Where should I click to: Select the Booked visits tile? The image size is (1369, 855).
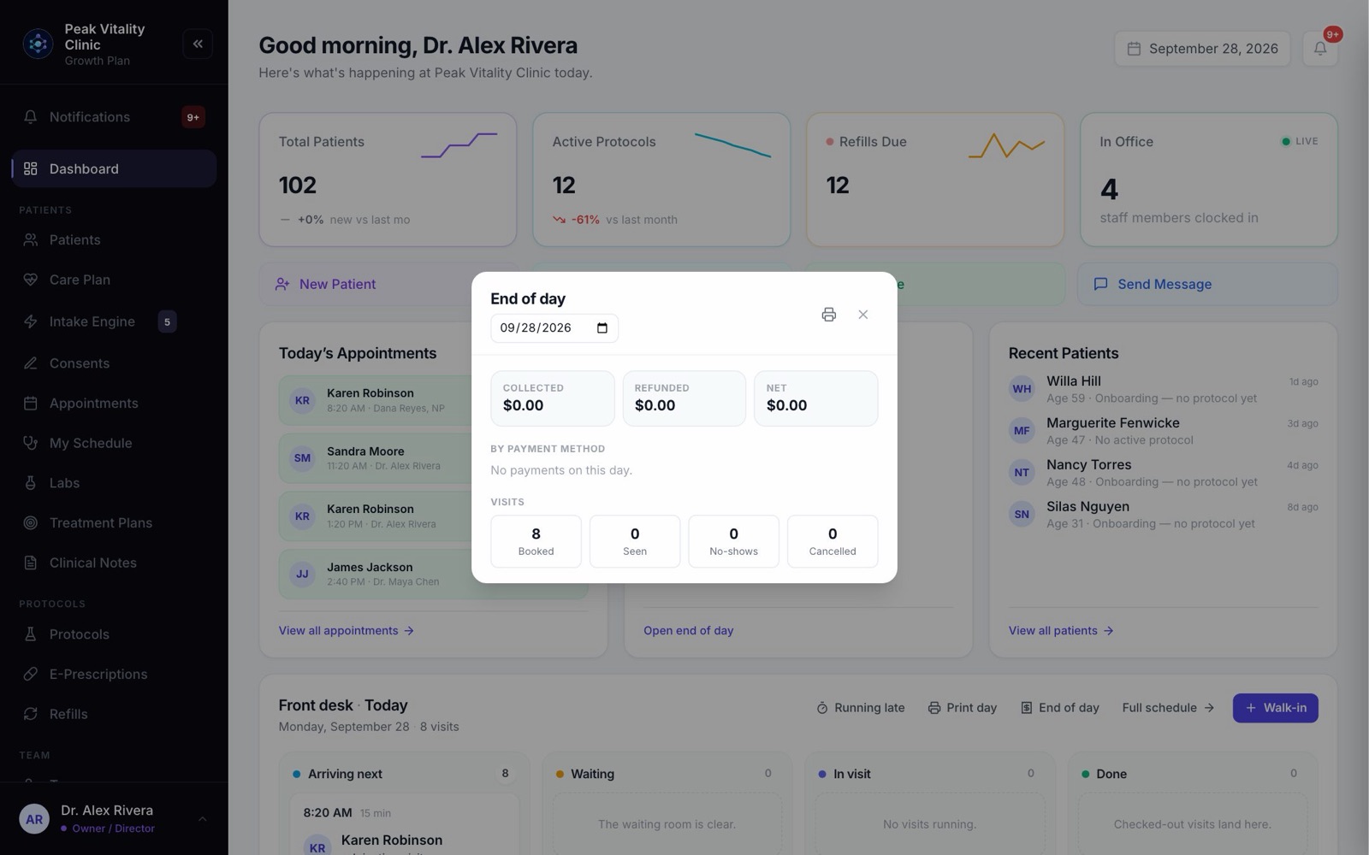[x=536, y=541]
